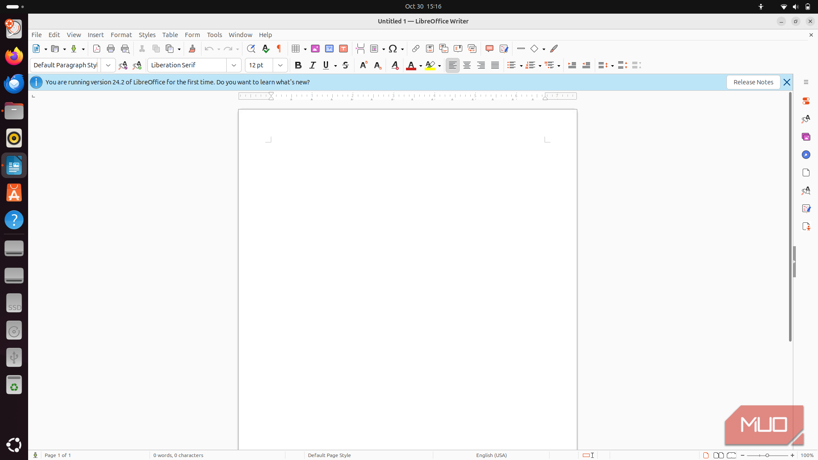Expand the 12 pt font size dropdown
The height and width of the screenshot is (460, 818).
[280, 65]
